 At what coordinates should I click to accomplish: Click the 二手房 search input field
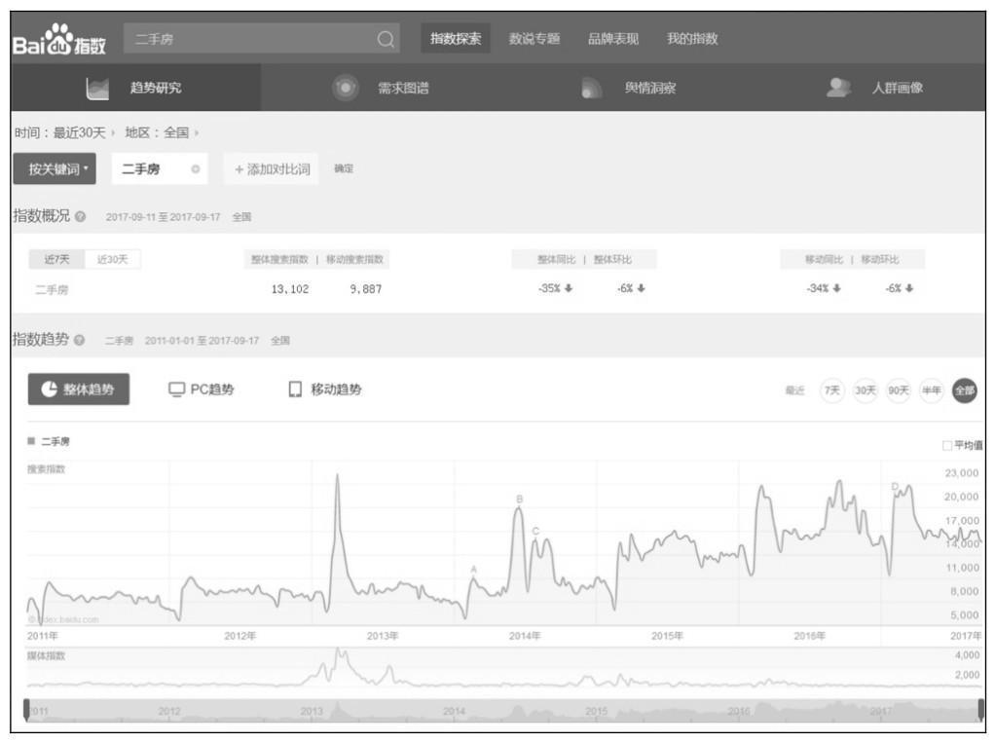click(x=262, y=39)
